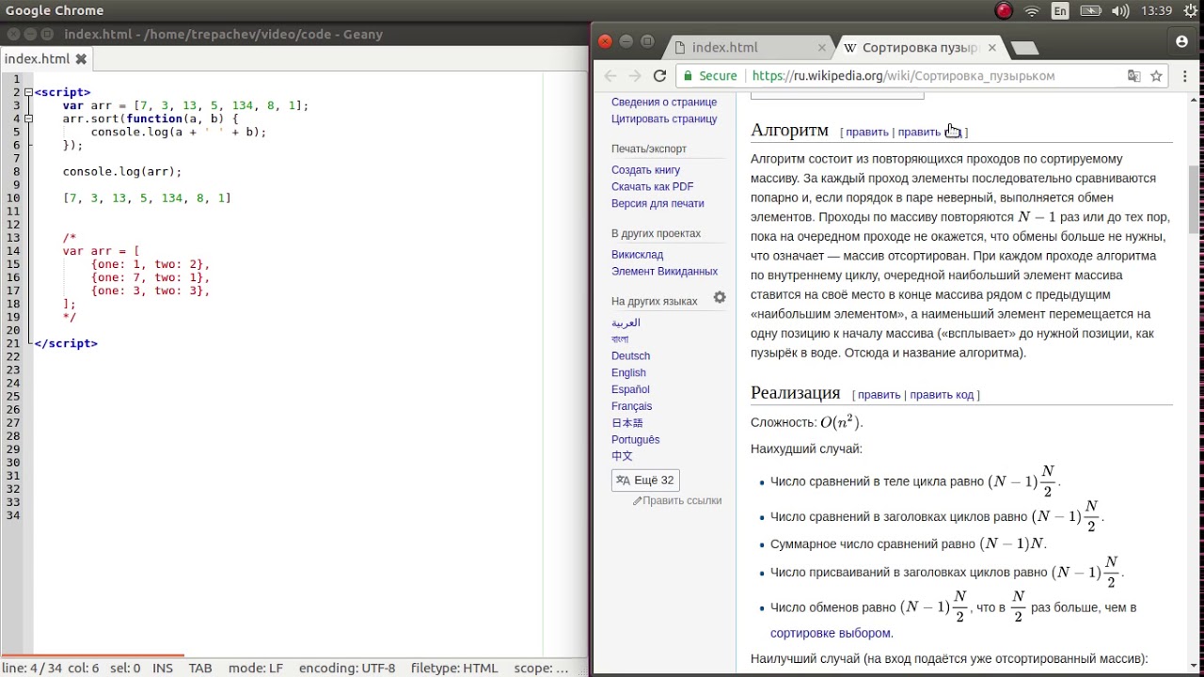
Task: Bookmark this page with the star icon
Action: pyautogui.click(x=1157, y=76)
